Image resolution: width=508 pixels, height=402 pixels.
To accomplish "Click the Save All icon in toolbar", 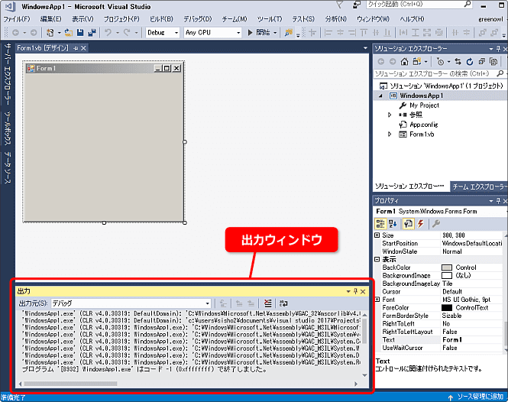I will (92, 32).
